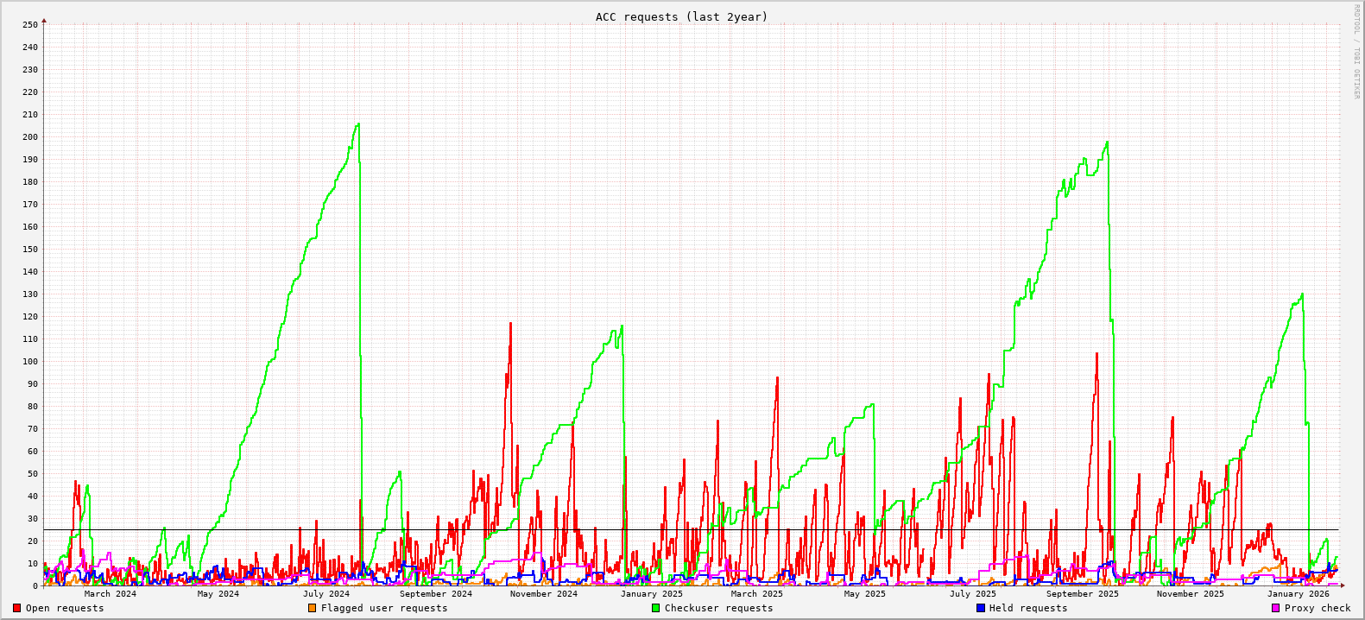Viewport: 1365px width, 620px height.
Task: Select the 'Held requests' legend label
Action: click(1028, 608)
